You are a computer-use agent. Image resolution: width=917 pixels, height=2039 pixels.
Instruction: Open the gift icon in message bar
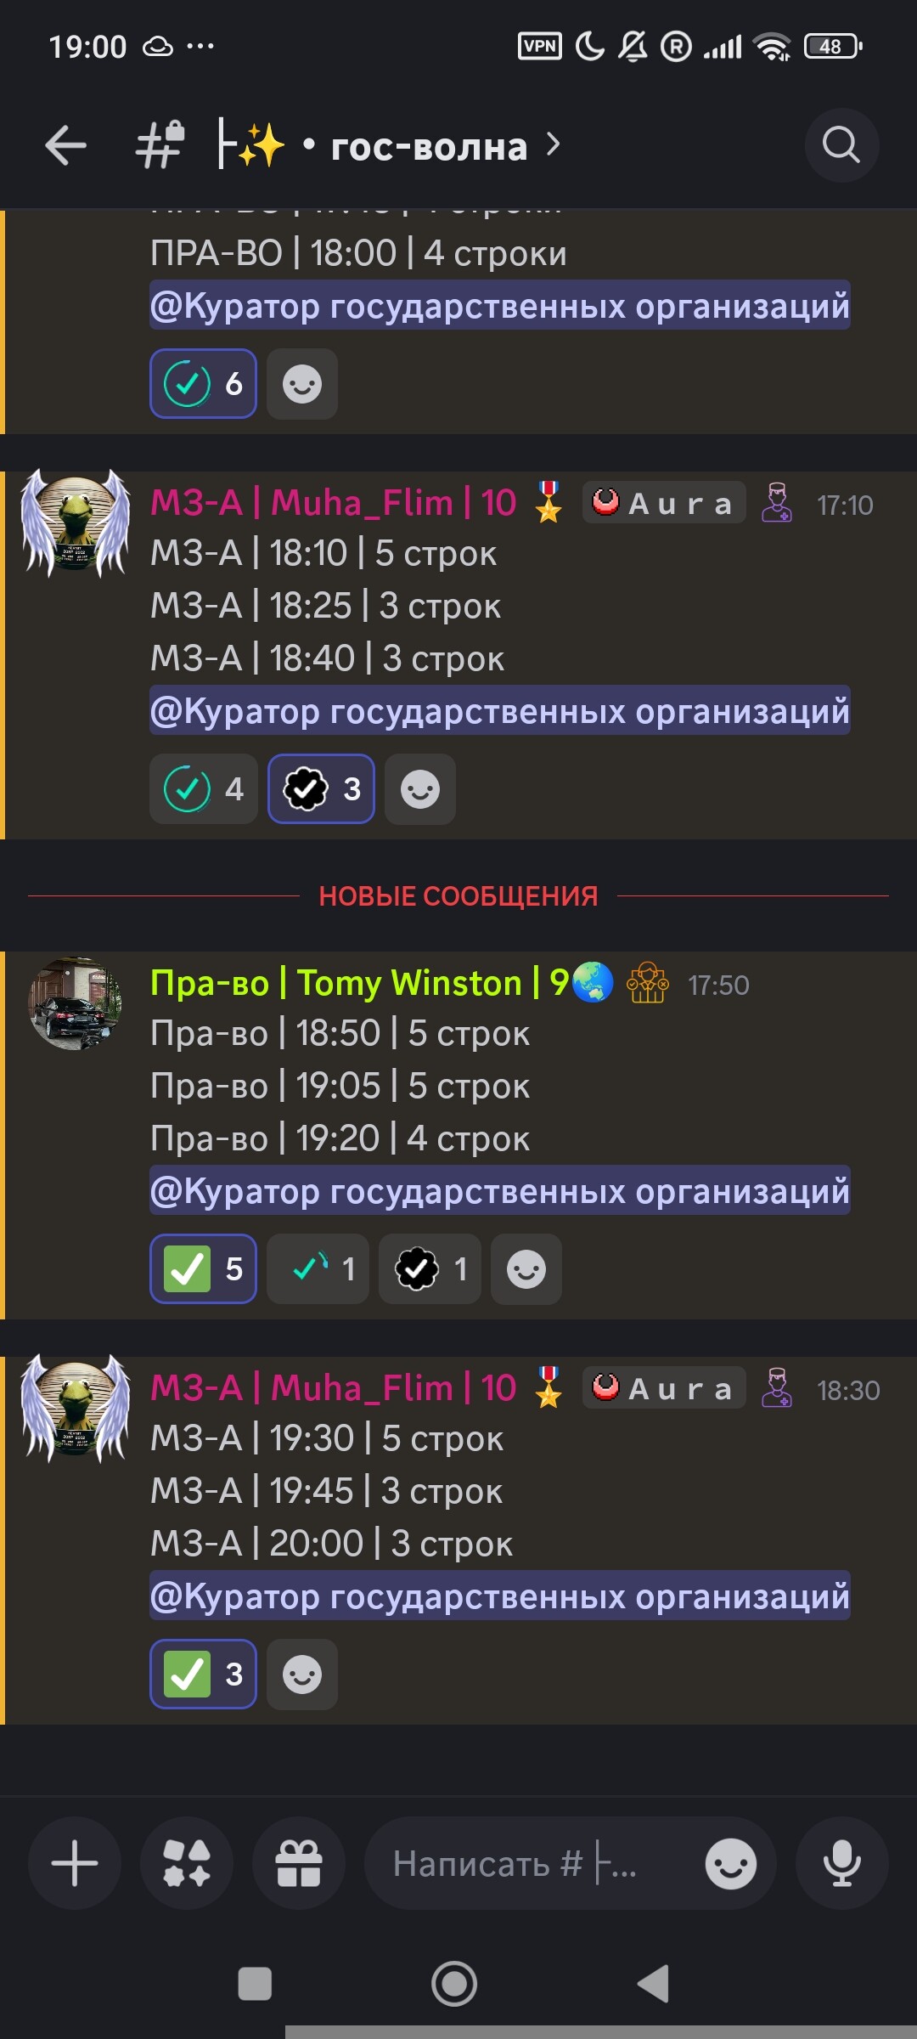299,1863
